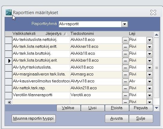Click cell 'Alv nettok.tark.rap.'
Image resolution: width=163 pixels, height=129 pixels.
point(41,88)
